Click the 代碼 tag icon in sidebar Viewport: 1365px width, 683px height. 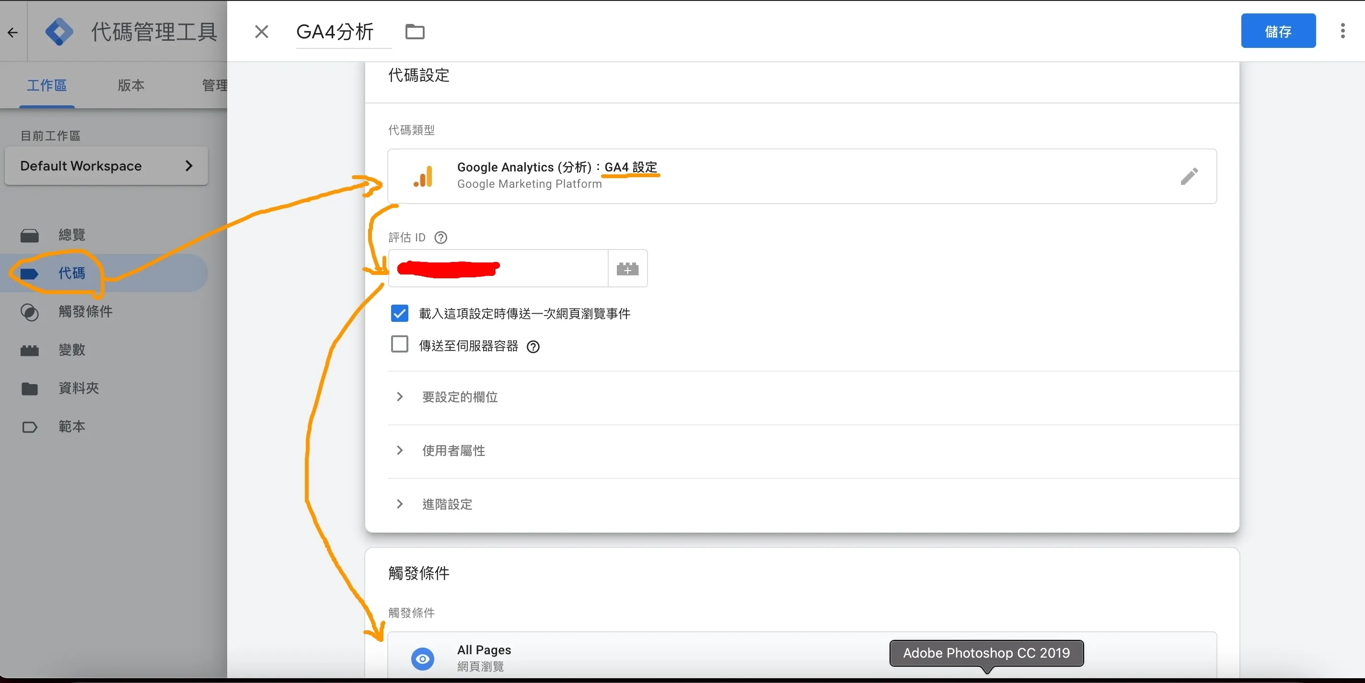pos(30,274)
